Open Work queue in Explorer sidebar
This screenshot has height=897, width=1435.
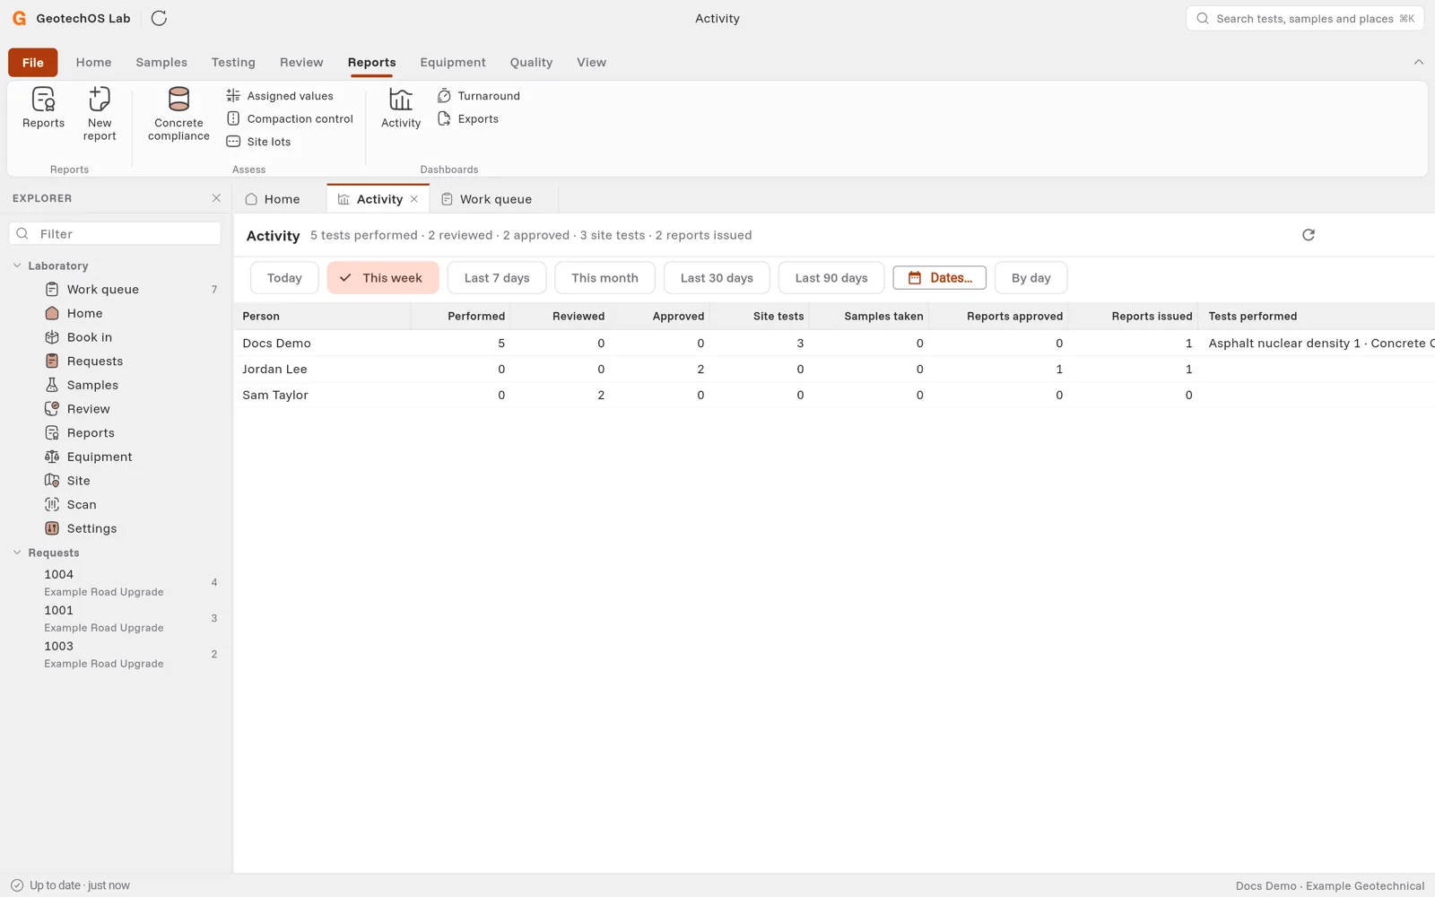(x=115, y=290)
